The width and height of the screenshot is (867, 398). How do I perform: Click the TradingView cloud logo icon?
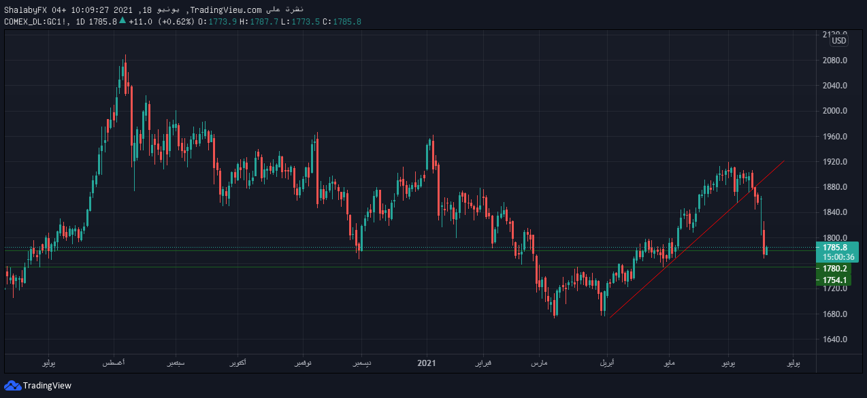[x=13, y=386]
